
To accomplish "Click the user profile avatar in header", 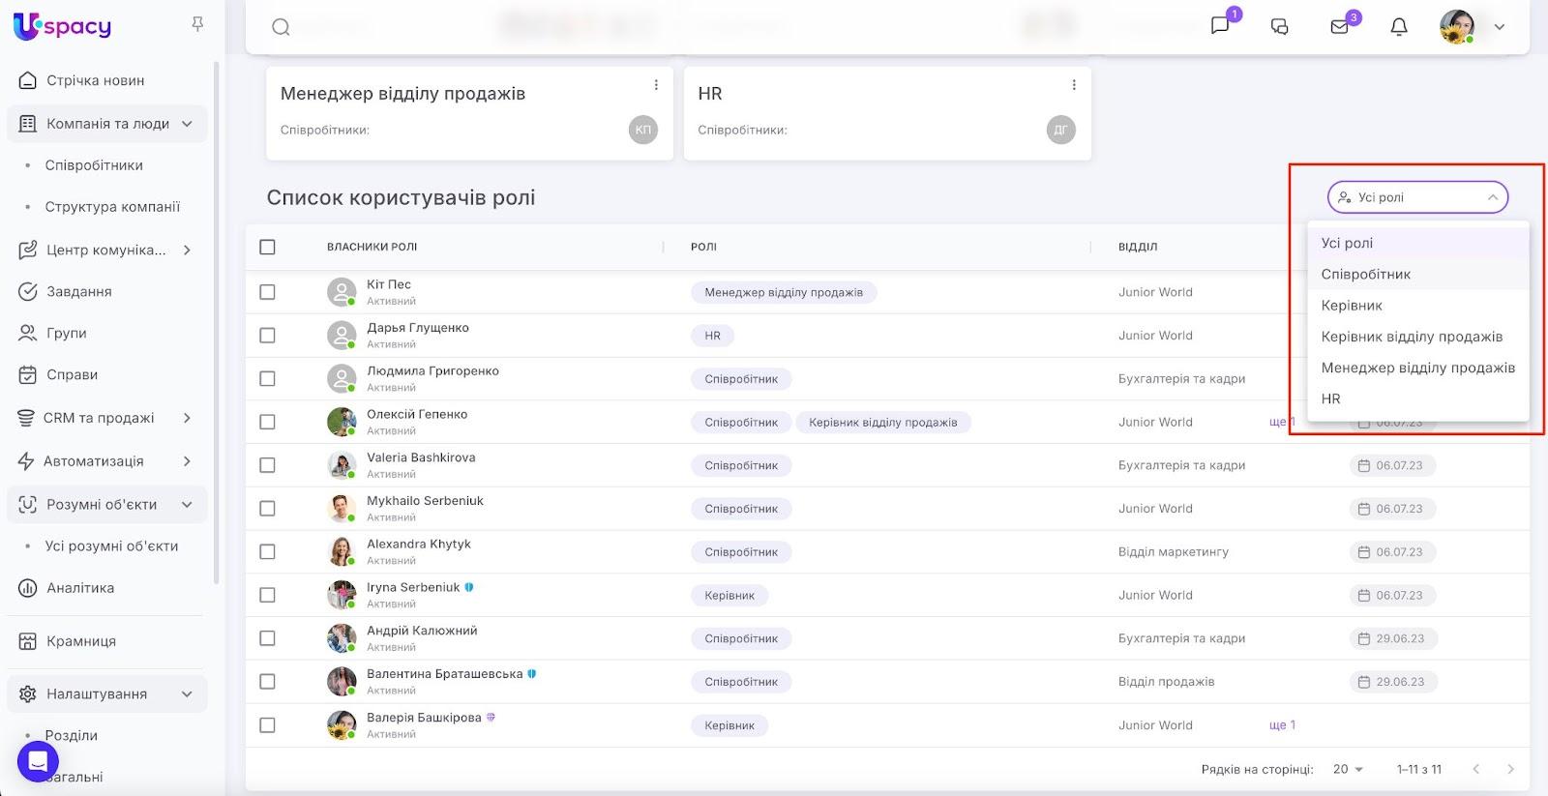I will (x=1456, y=27).
